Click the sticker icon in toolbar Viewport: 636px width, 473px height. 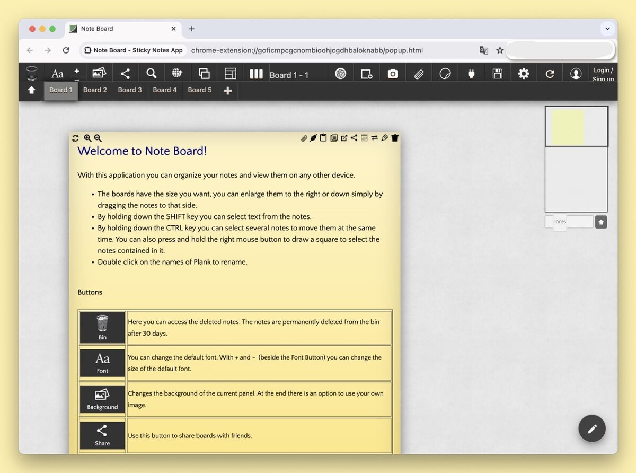tap(445, 74)
